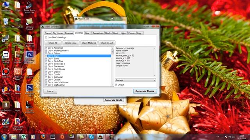
Task: Uncheck City > Bakery checkbox
Action: pyautogui.click(x=46, y=53)
